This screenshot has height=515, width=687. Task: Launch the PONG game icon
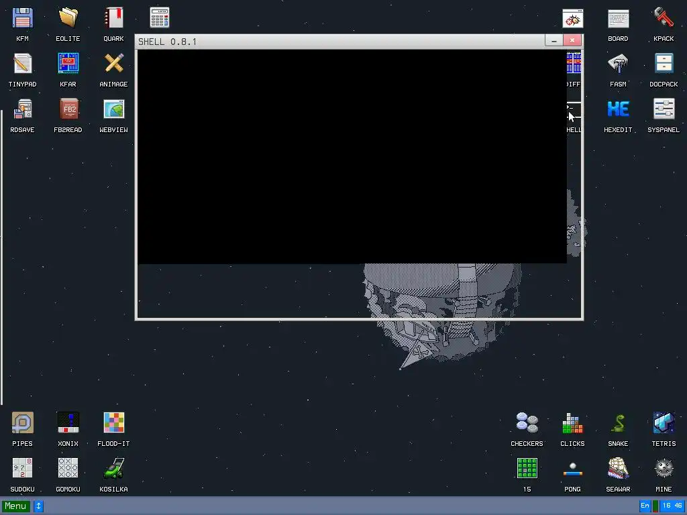573,469
